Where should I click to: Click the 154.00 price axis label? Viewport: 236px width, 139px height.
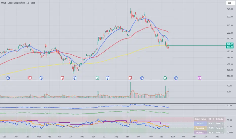[x=230, y=58]
